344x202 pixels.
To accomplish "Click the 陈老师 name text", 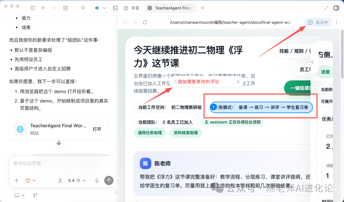I will (x=162, y=164).
